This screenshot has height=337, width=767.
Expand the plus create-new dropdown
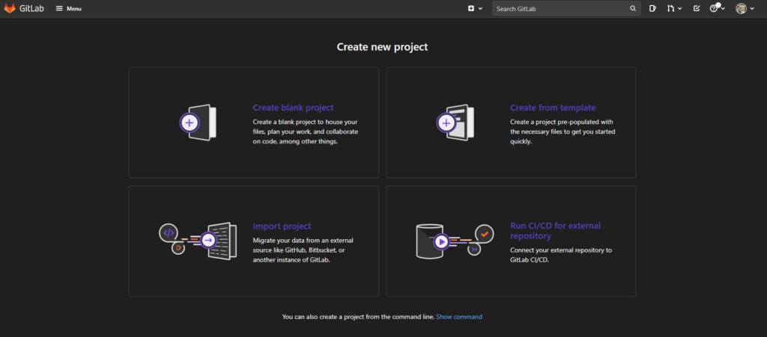[x=475, y=9]
